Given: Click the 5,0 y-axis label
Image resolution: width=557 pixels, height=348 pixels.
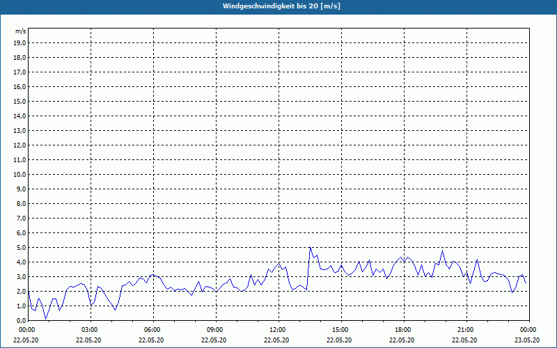Looking at the screenshot, I should (22, 248).
